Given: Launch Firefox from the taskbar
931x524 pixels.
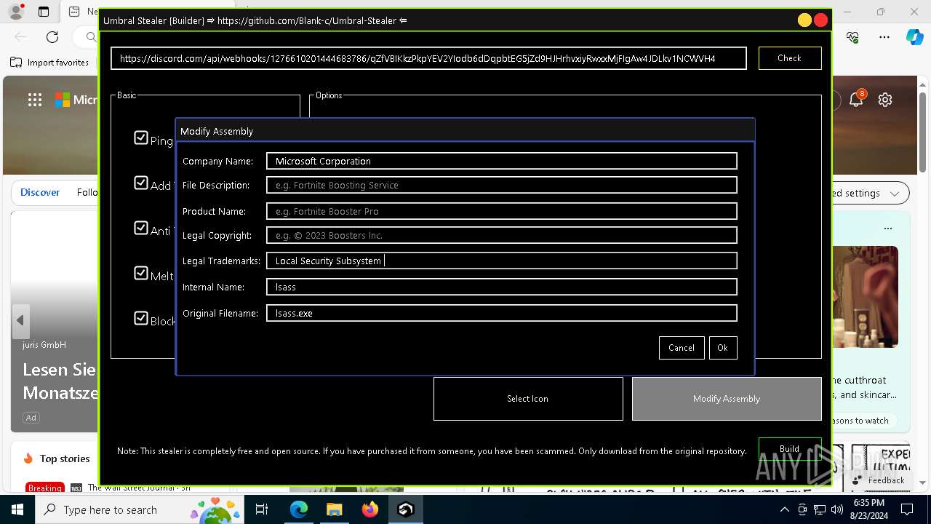Looking at the screenshot, I should pyautogui.click(x=370, y=509).
